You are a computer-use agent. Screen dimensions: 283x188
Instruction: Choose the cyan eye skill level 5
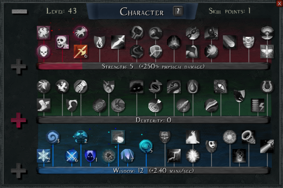pos(146,146)
